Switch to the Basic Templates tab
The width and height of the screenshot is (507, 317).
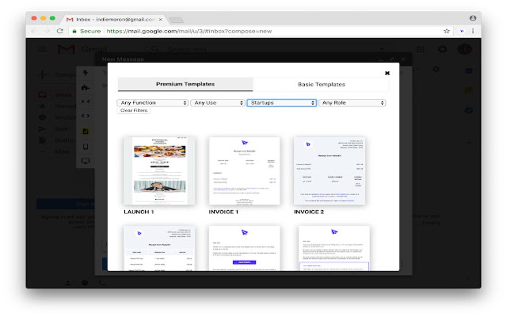pyautogui.click(x=321, y=84)
